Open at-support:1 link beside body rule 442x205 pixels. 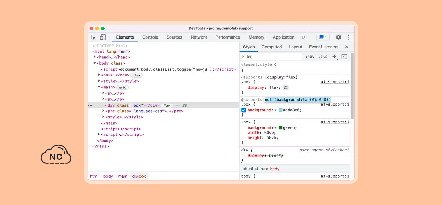[x=335, y=176]
